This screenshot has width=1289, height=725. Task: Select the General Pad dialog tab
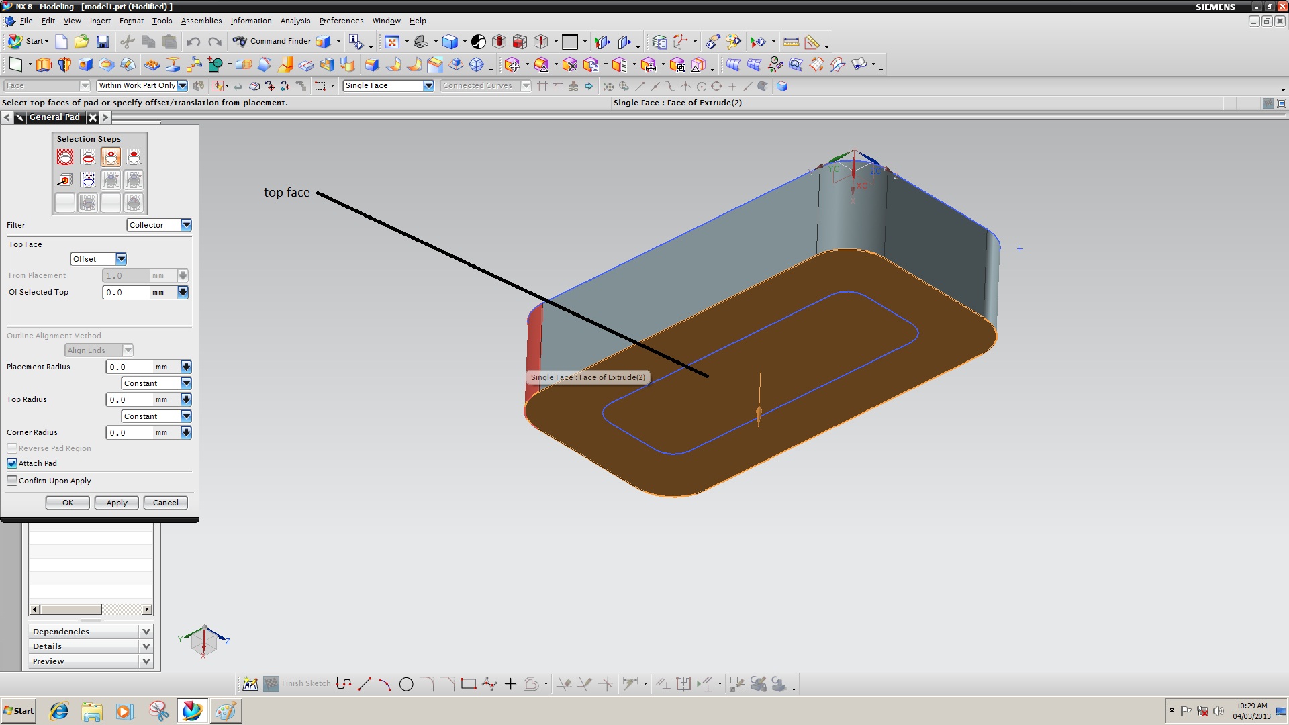[55, 117]
